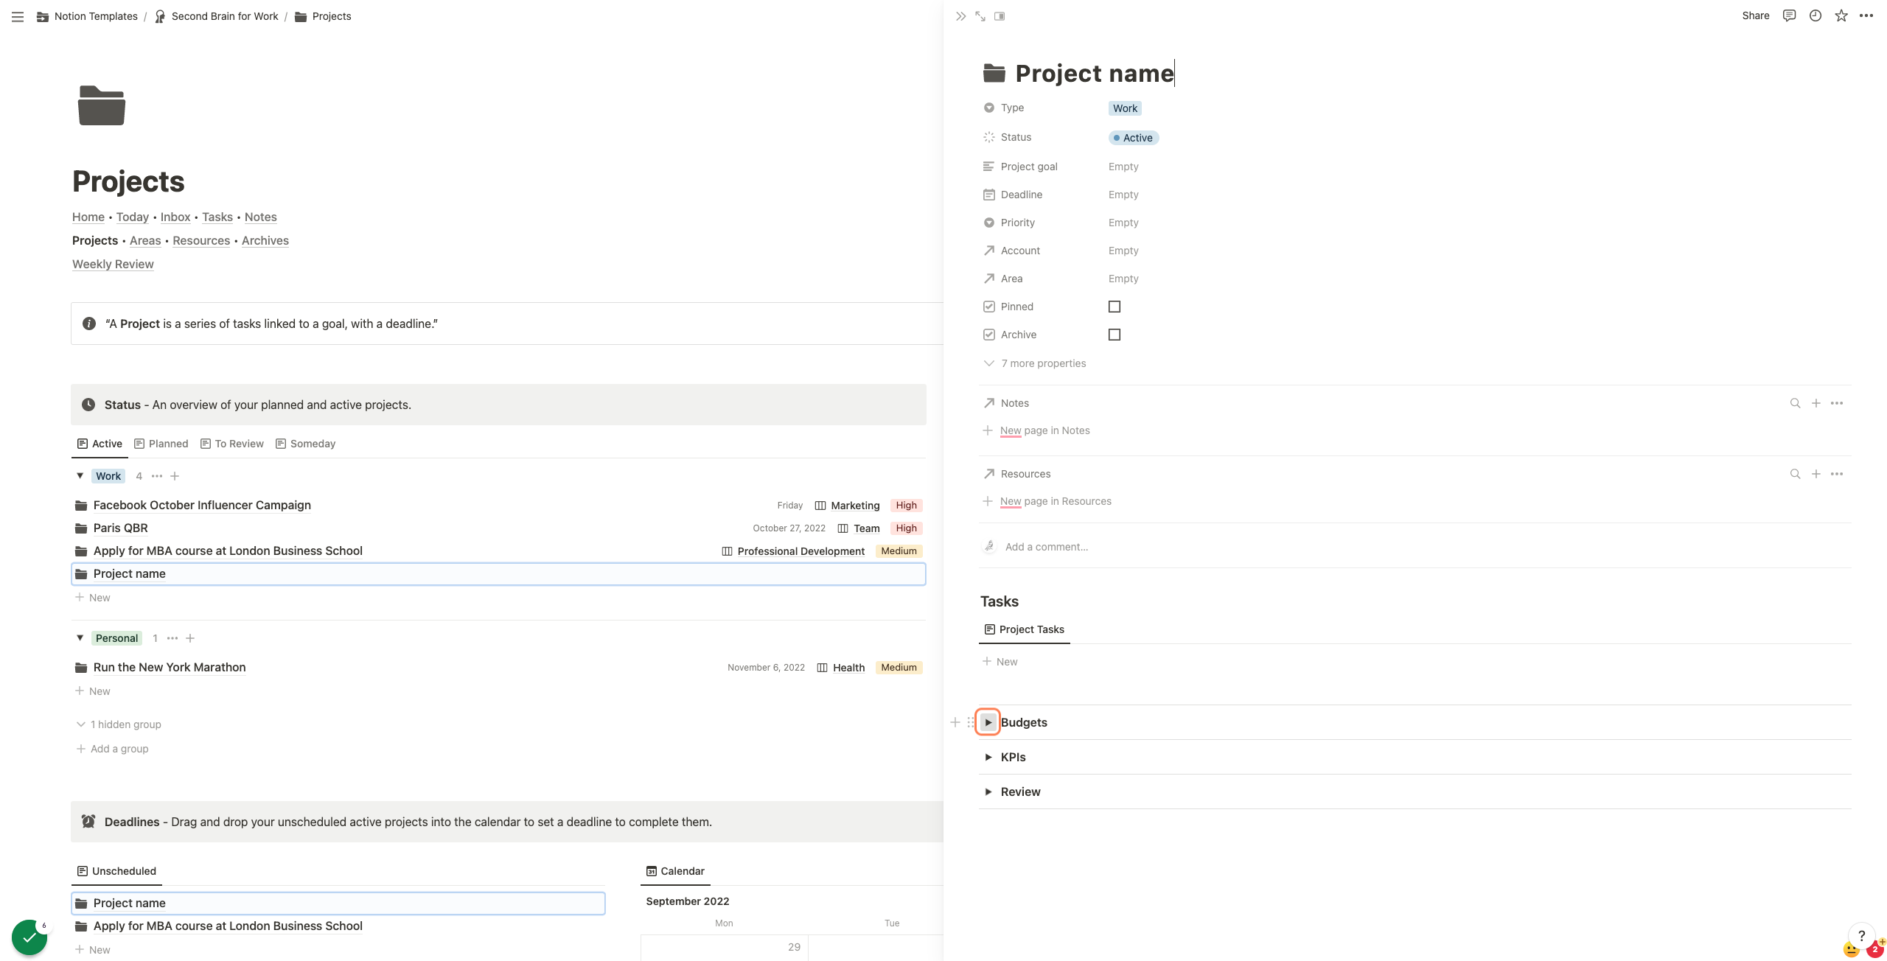Open the Weekly Review link
This screenshot has width=1887, height=961.
pos(113,264)
